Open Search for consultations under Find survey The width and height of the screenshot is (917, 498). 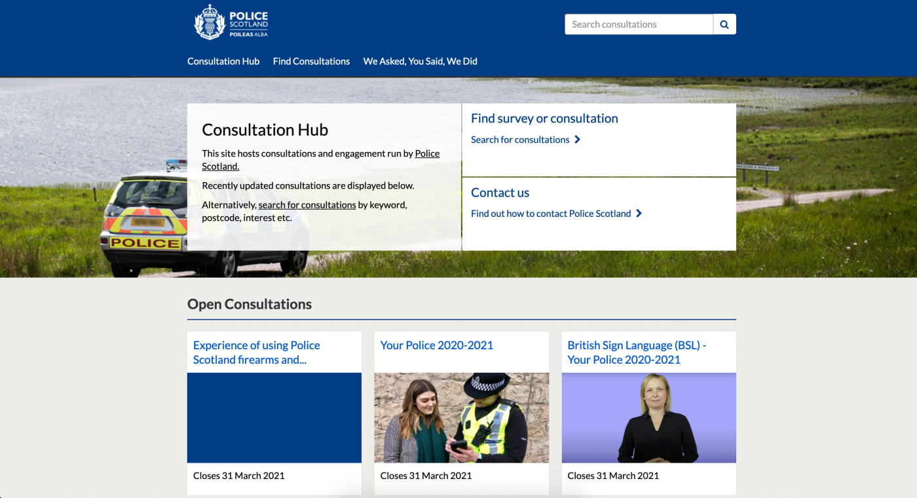click(x=520, y=139)
